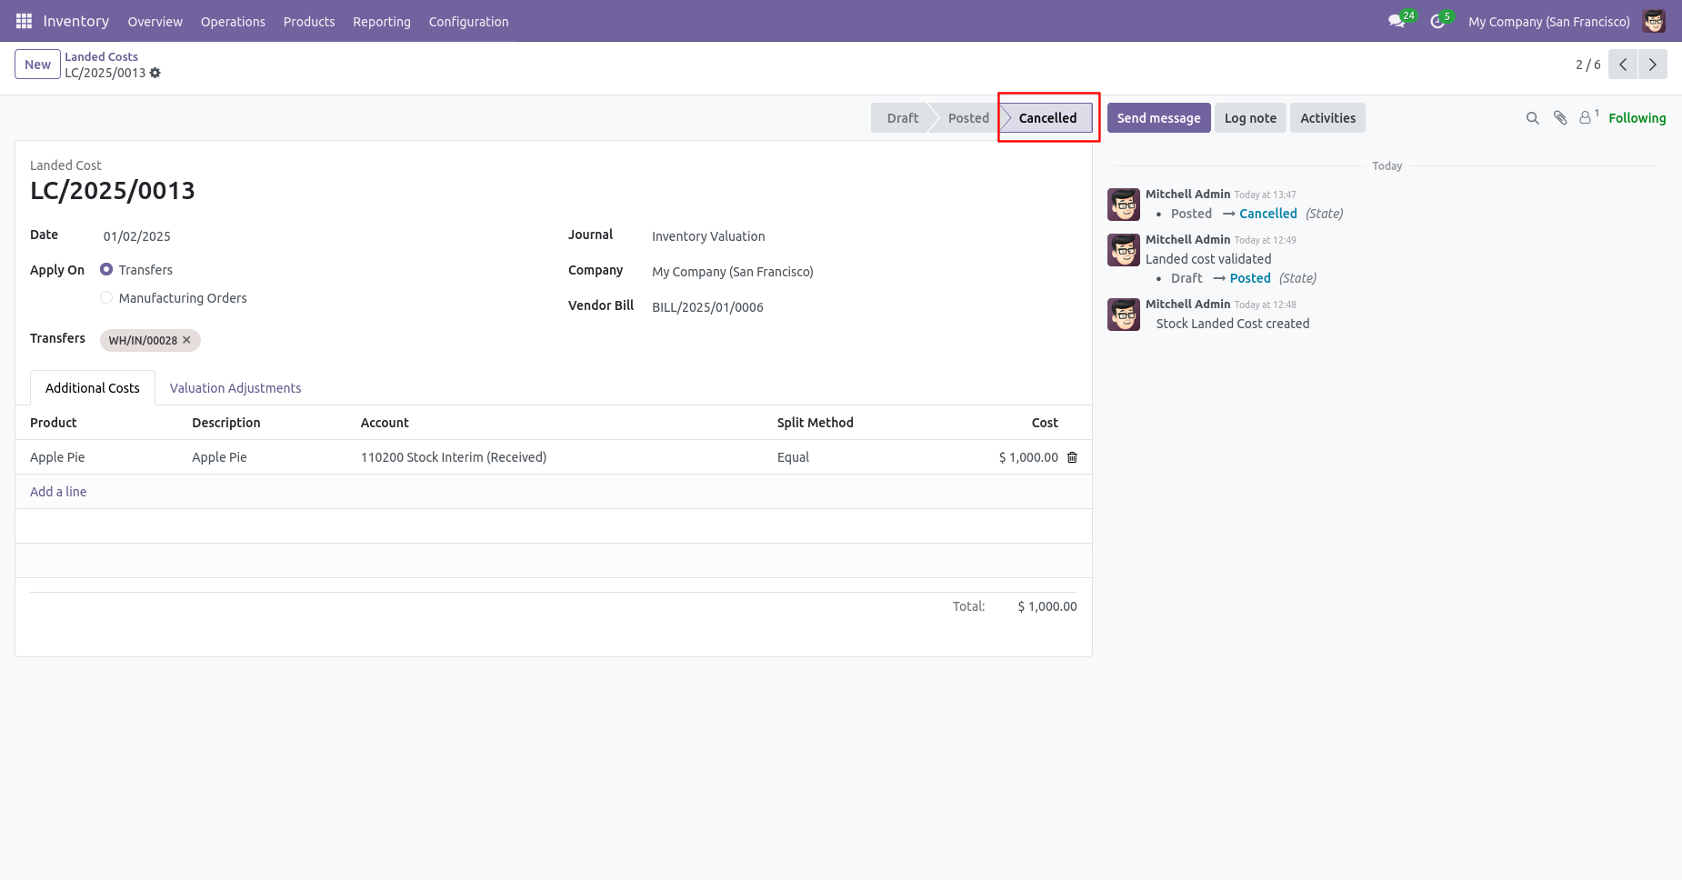Click the Inventory app title
Image resolution: width=1682 pixels, height=880 pixels.
(x=76, y=21)
